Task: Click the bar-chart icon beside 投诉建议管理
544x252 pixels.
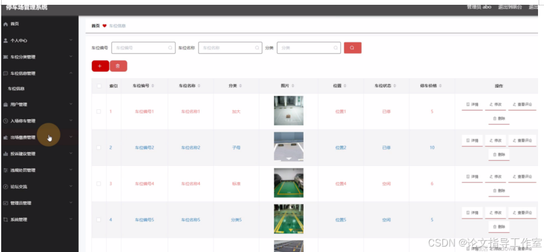Action: (5, 153)
